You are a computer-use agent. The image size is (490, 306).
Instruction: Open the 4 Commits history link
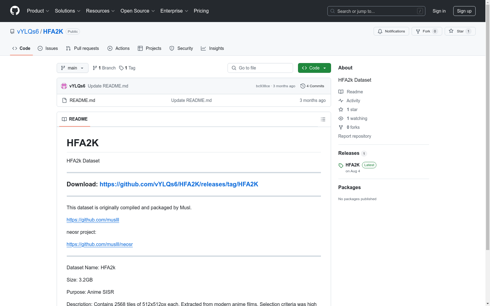pyautogui.click(x=312, y=86)
